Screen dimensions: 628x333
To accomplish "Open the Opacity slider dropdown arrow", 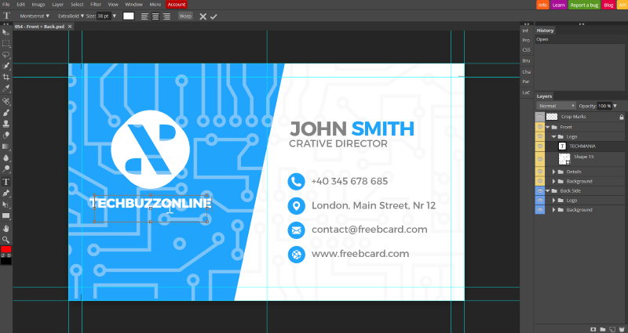I will pos(615,106).
